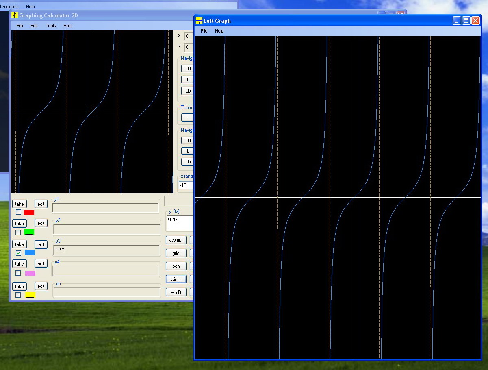Click the win R button

pyautogui.click(x=176, y=292)
